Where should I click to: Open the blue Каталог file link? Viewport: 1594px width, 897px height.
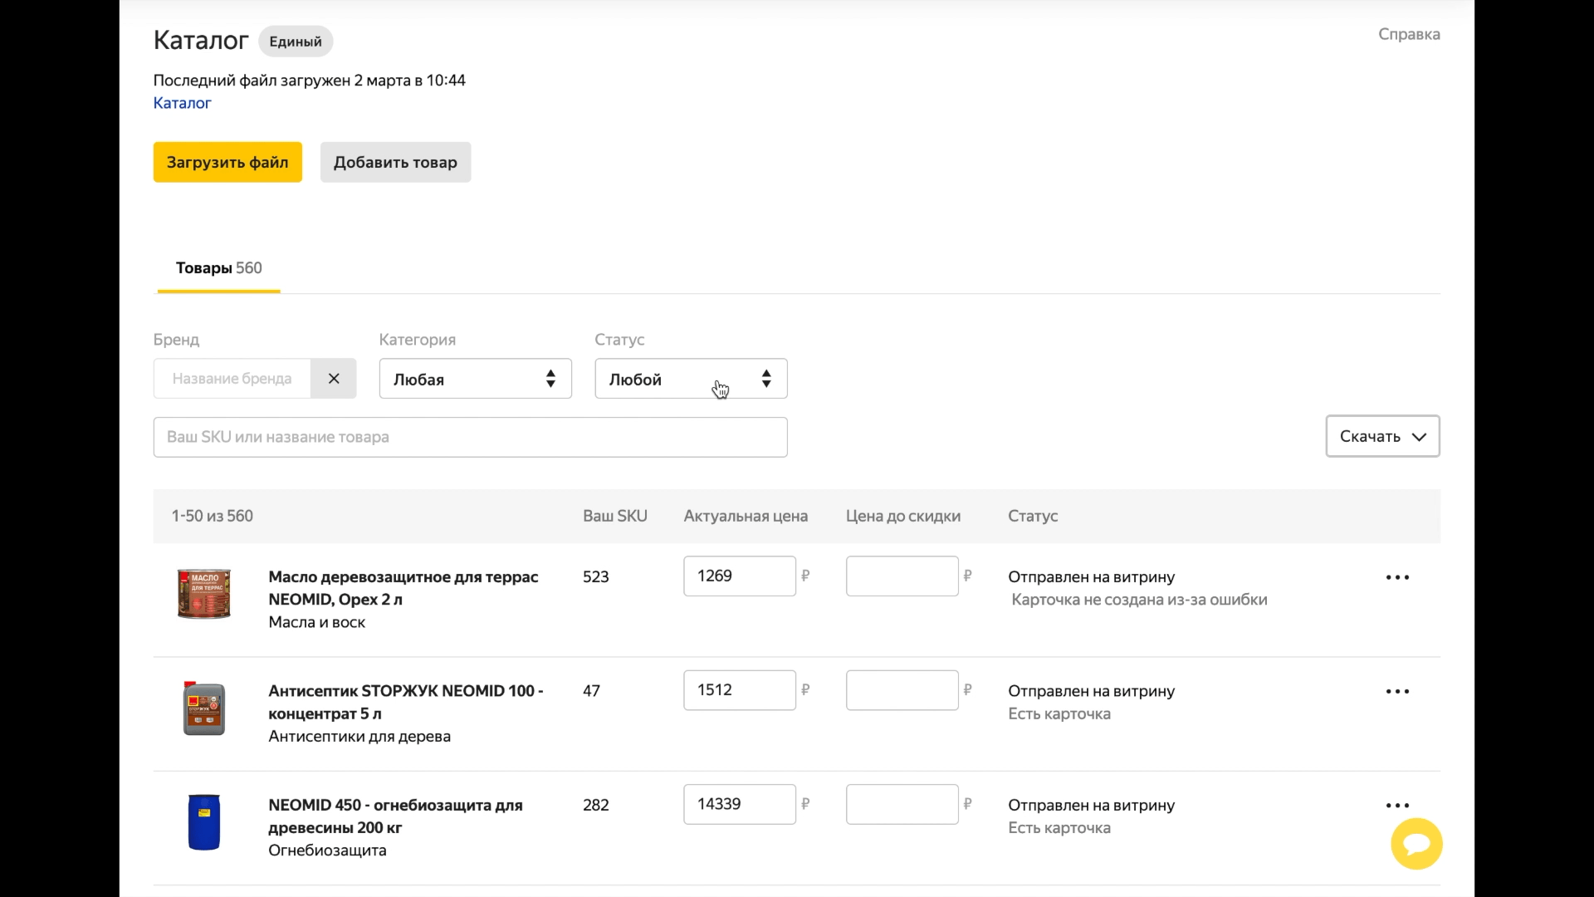tap(182, 103)
